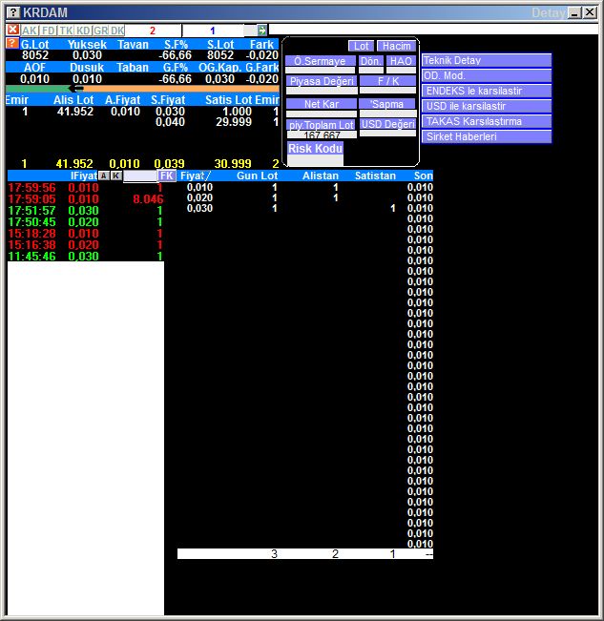Toggle the small K filter button

coord(116,176)
